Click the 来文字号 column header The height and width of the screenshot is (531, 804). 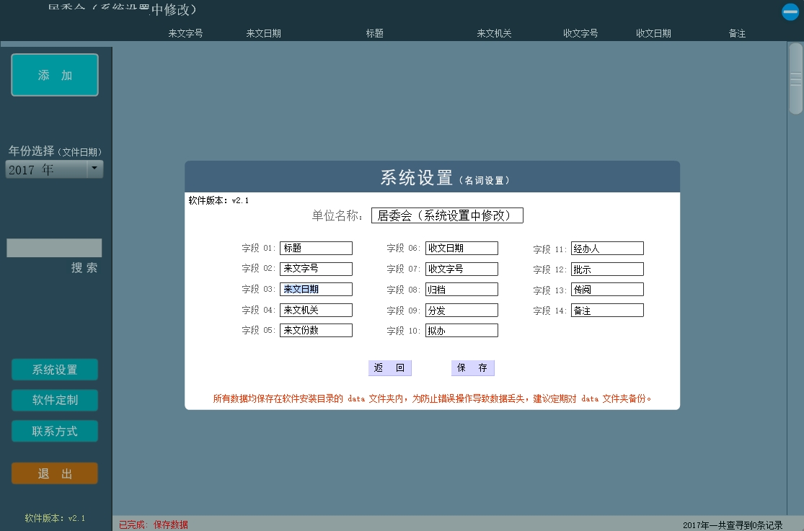pyautogui.click(x=185, y=33)
